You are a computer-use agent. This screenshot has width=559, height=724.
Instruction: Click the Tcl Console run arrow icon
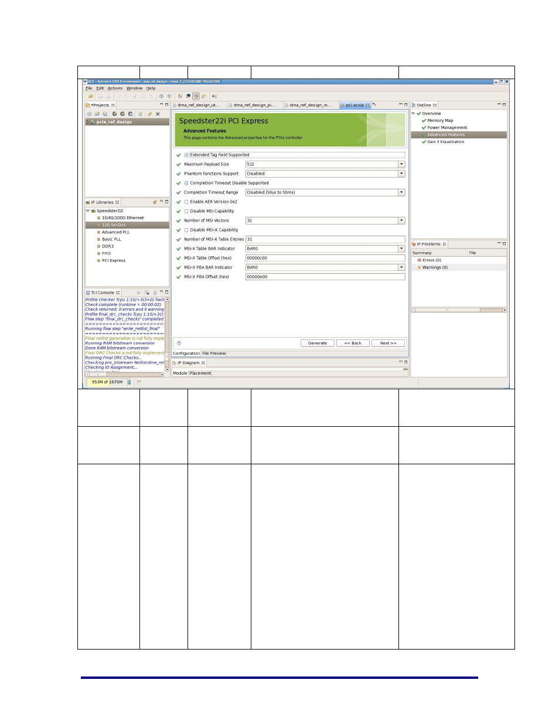click(x=139, y=293)
